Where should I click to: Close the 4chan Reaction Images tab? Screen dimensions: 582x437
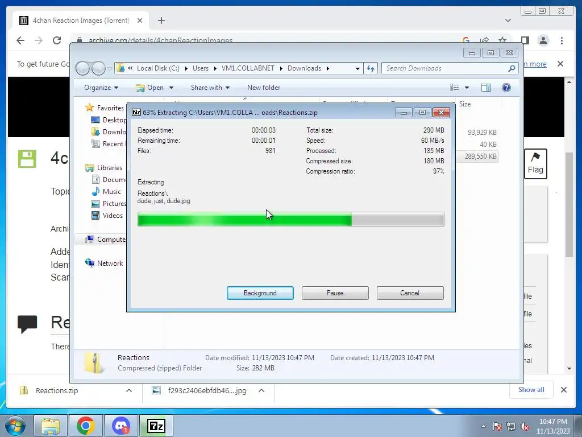140,20
